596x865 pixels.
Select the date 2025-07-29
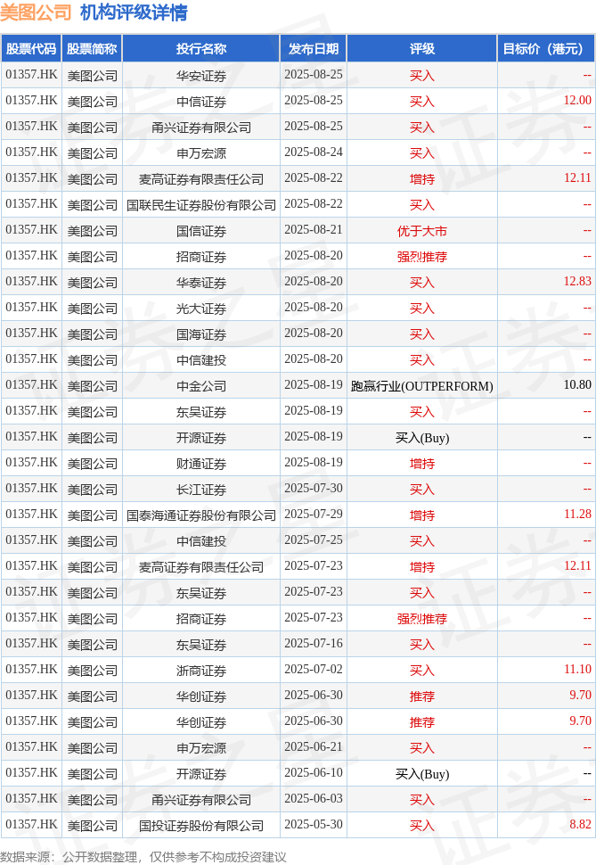(314, 515)
